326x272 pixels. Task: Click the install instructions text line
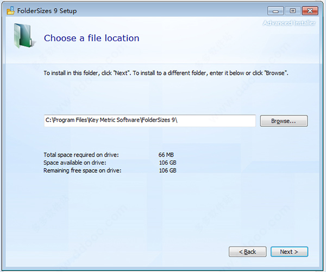166,73
